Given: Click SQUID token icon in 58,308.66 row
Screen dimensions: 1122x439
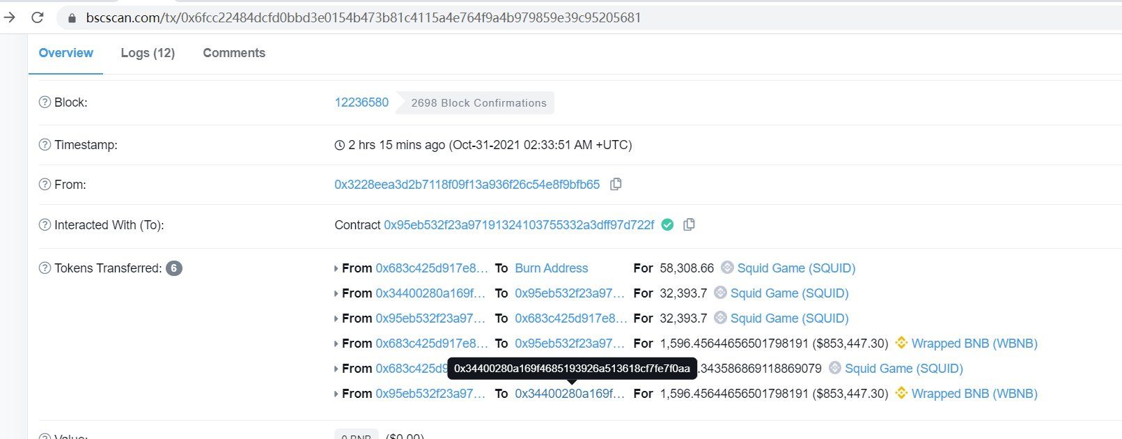Looking at the screenshot, I should pyautogui.click(x=727, y=268).
